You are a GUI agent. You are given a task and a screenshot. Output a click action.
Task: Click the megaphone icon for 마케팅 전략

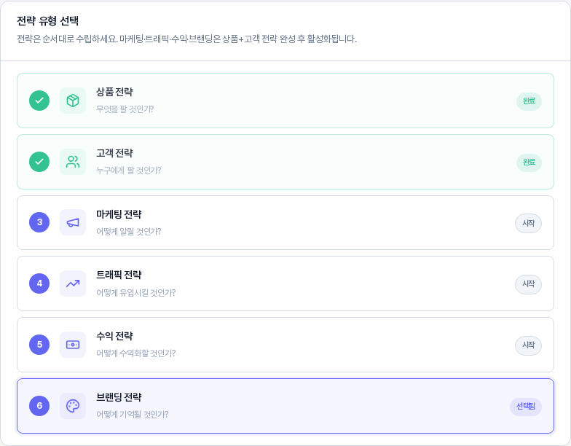[73, 222]
